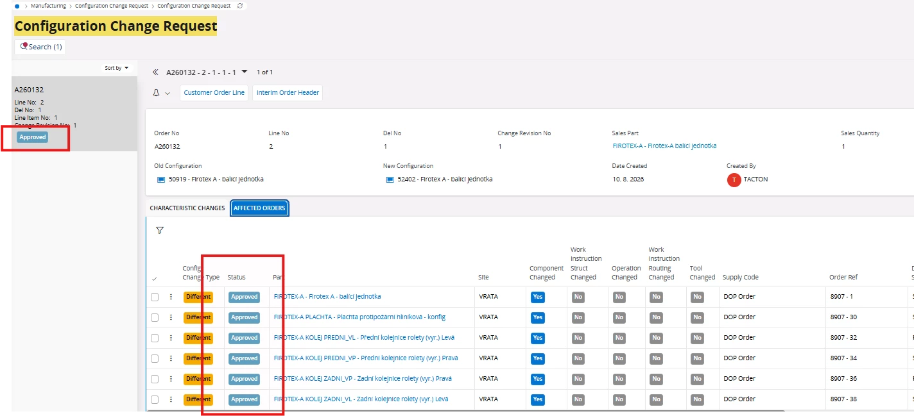Click Date Created value 10. 8. 2026
The image size is (914, 416).
[628, 179]
